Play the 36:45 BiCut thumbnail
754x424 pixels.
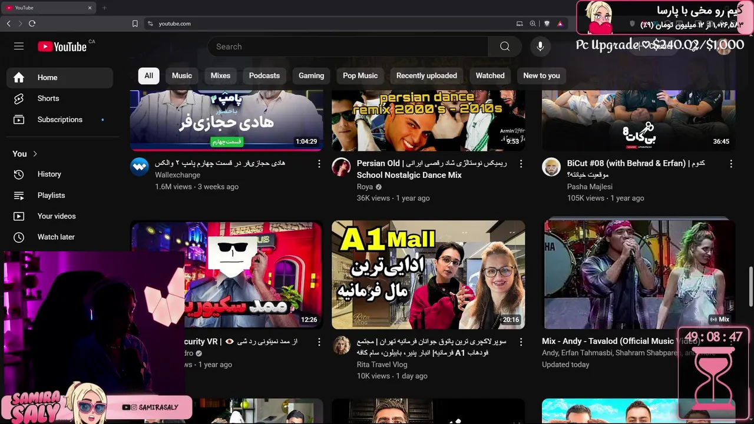[639, 121]
